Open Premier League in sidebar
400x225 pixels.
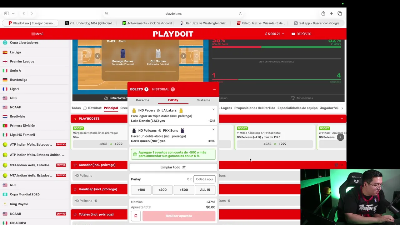(x=22, y=61)
